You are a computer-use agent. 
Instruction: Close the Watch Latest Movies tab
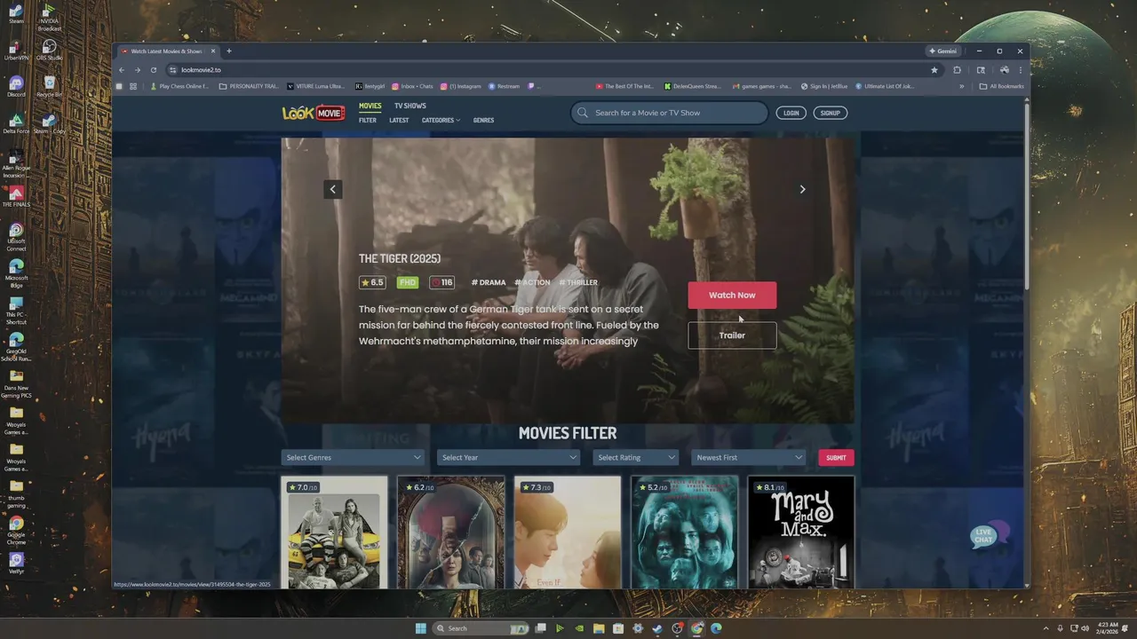coord(213,51)
